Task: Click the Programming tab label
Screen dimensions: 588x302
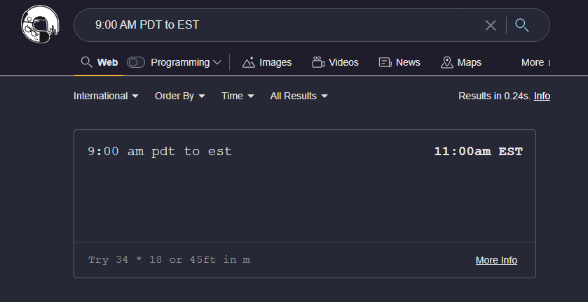Action: [179, 62]
